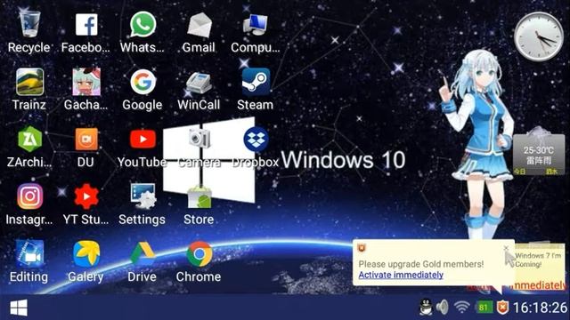
Task: Launch the Facebook app icon
Action: [86, 25]
